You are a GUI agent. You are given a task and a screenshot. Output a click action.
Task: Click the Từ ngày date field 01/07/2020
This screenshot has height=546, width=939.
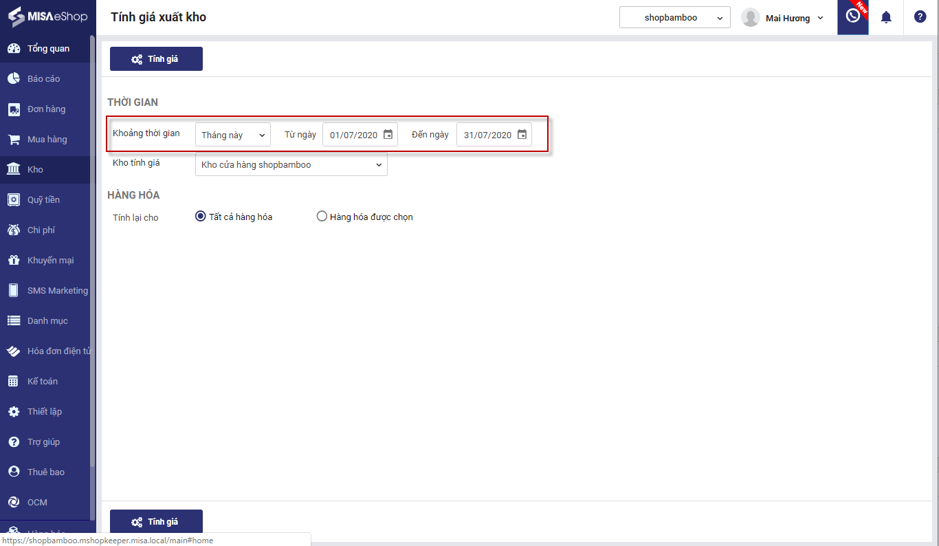(x=360, y=135)
